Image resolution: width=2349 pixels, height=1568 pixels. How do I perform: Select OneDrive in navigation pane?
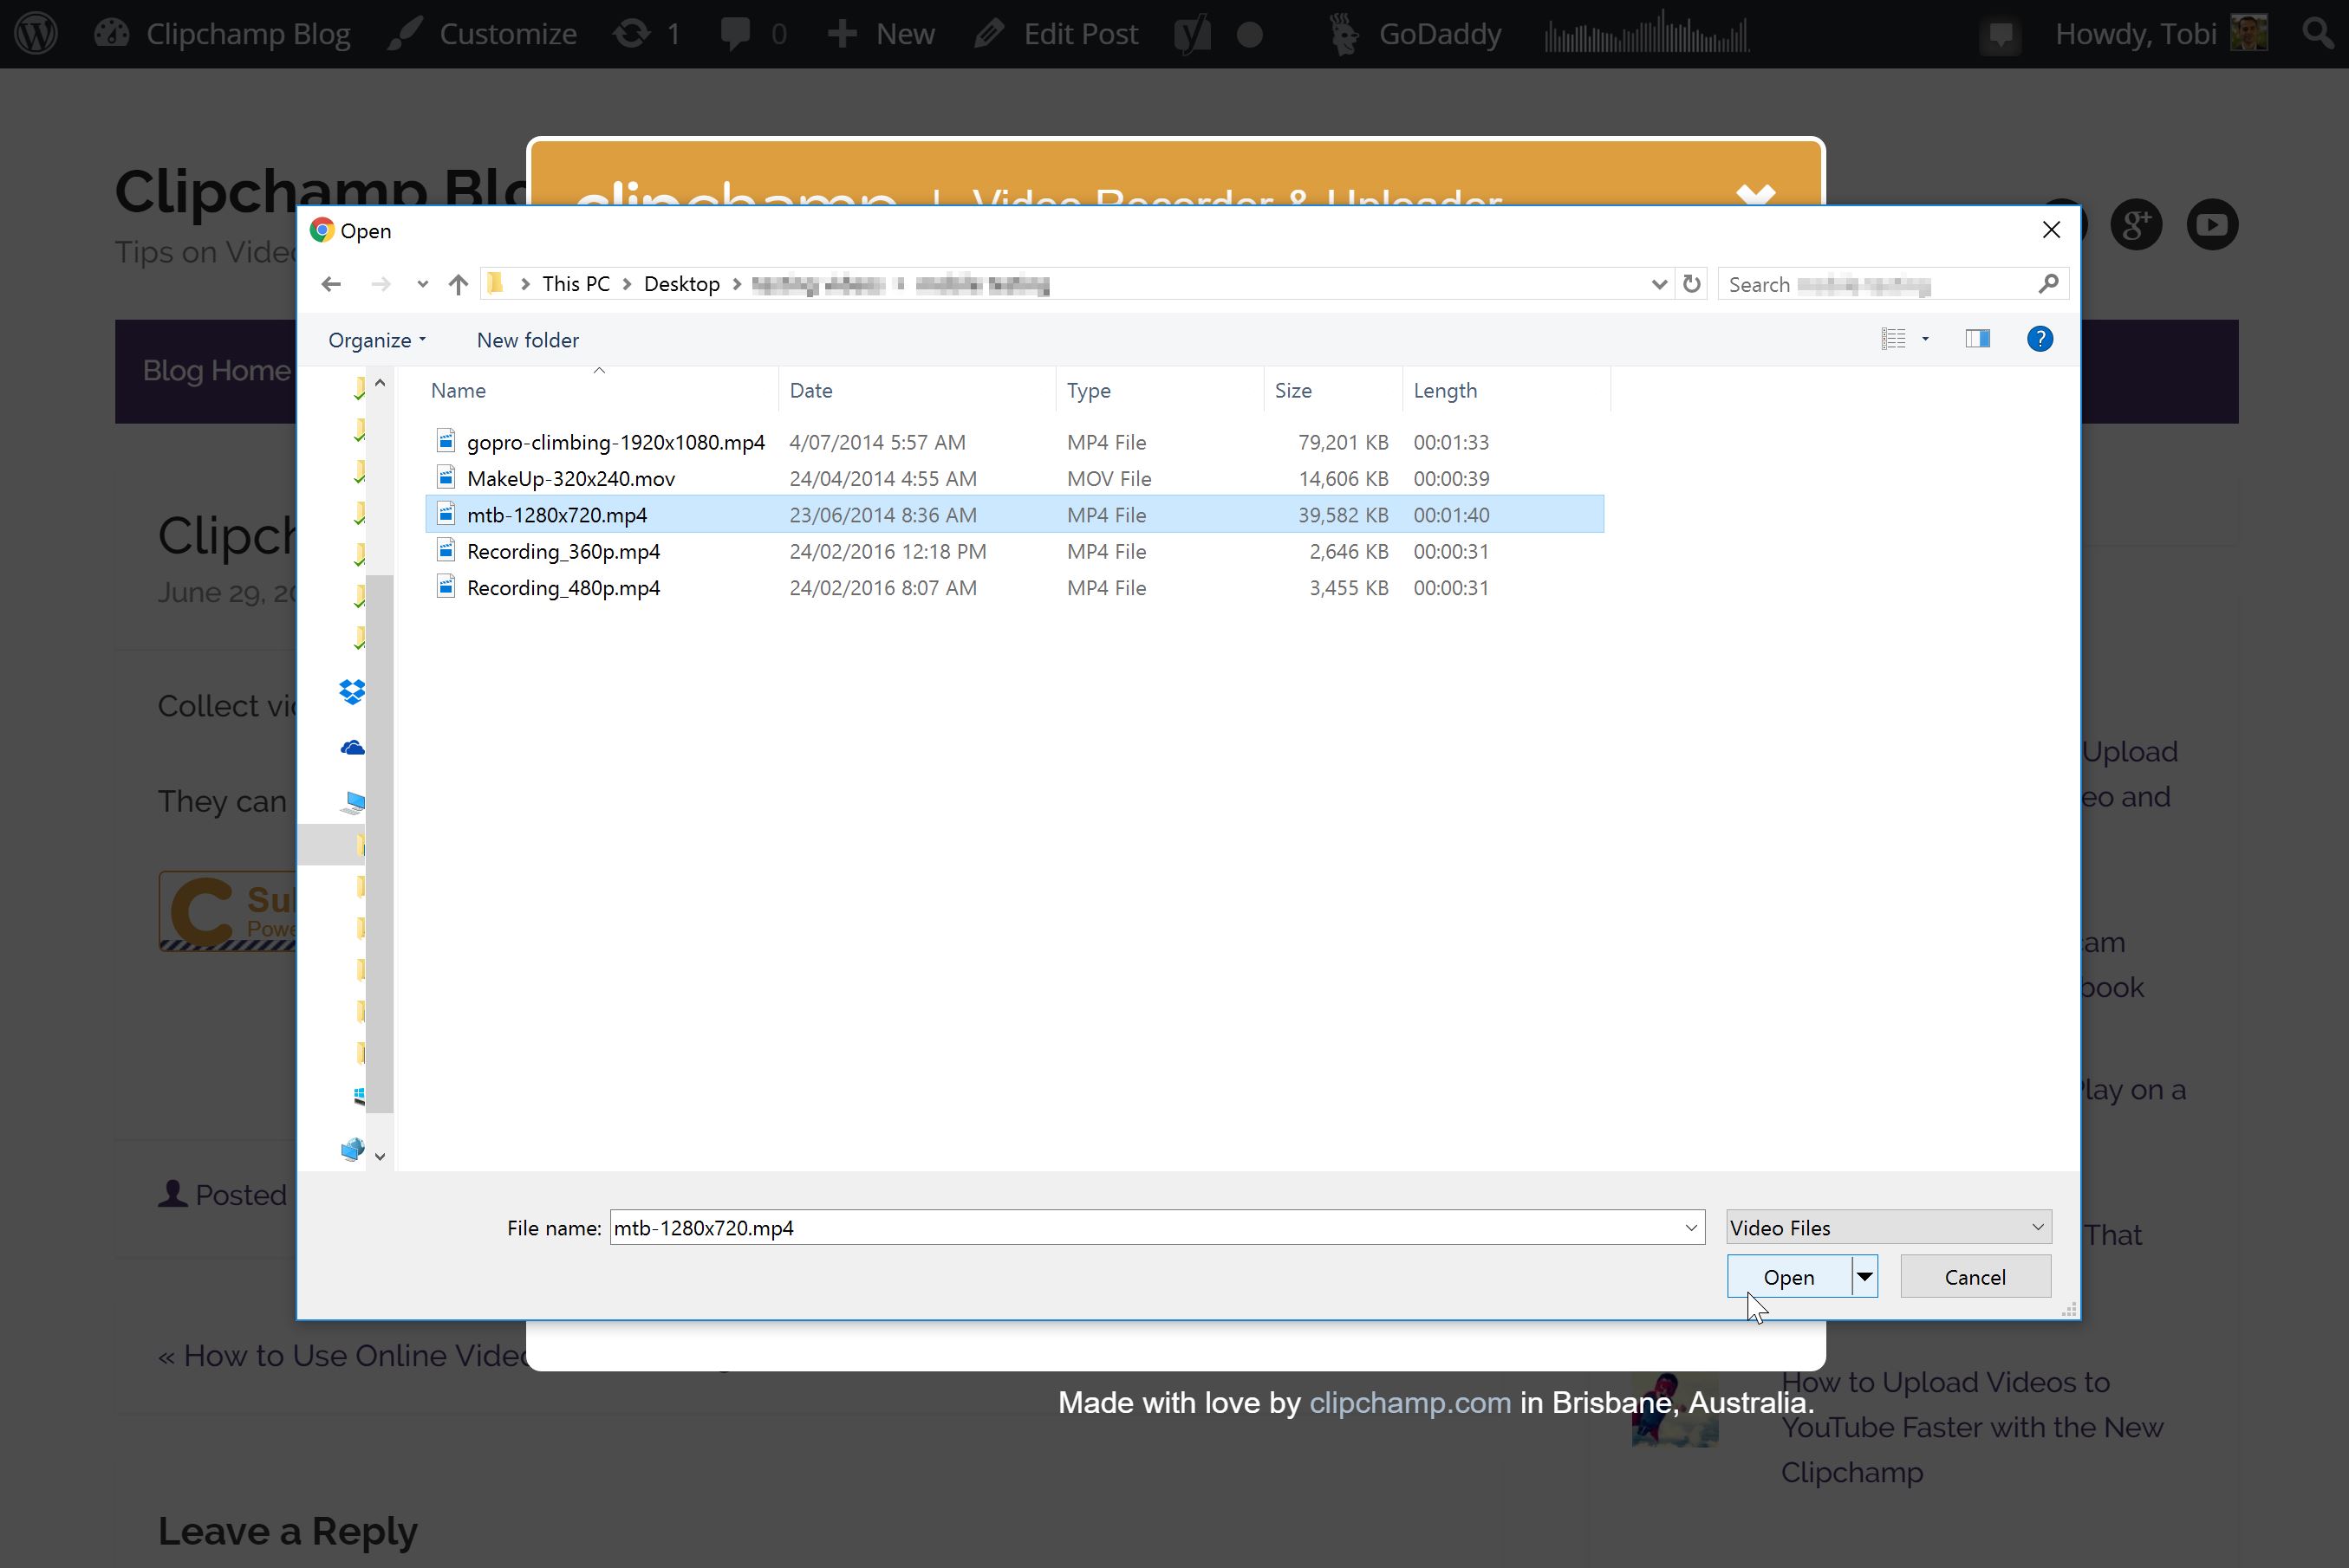(x=352, y=747)
